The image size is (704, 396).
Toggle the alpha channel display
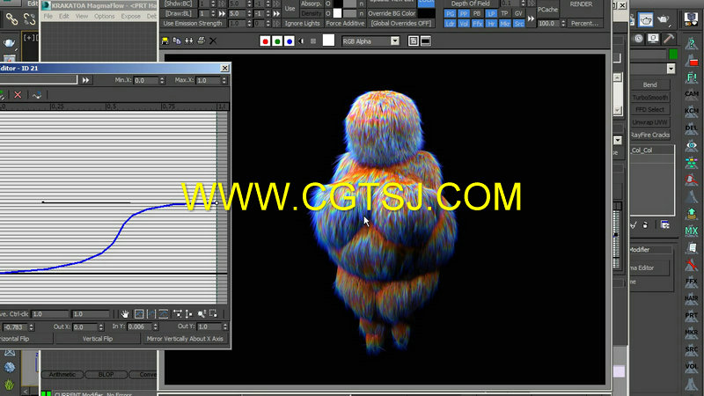click(x=301, y=41)
